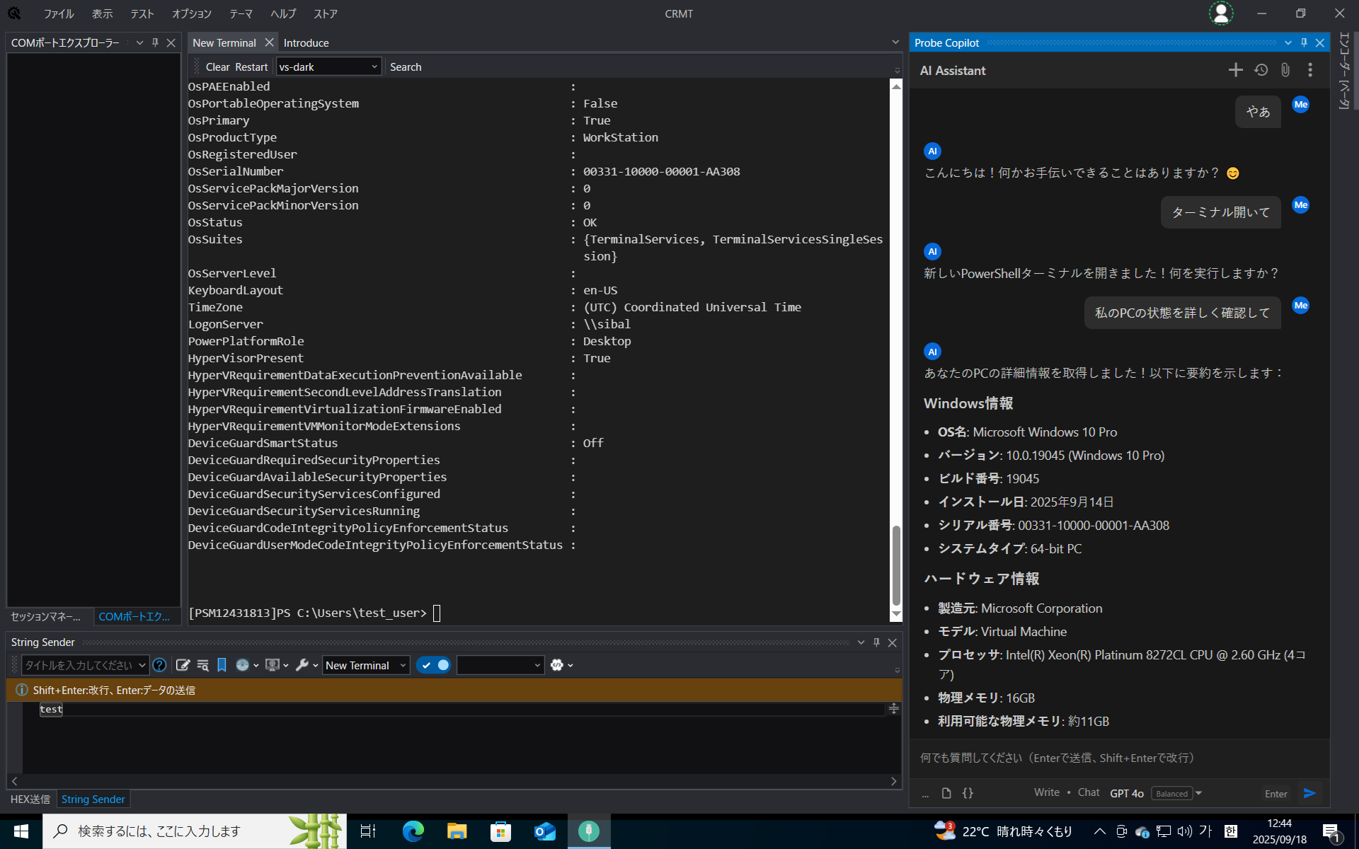The width and height of the screenshot is (1359, 849).
Task: Click Clear in the terminal toolbar
Action: [217, 67]
